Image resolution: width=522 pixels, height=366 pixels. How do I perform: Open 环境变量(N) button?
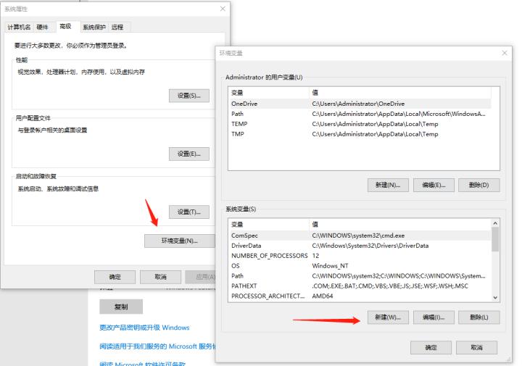click(x=180, y=241)
